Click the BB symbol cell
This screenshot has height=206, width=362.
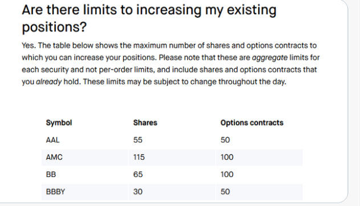click(x=51, y=175)
